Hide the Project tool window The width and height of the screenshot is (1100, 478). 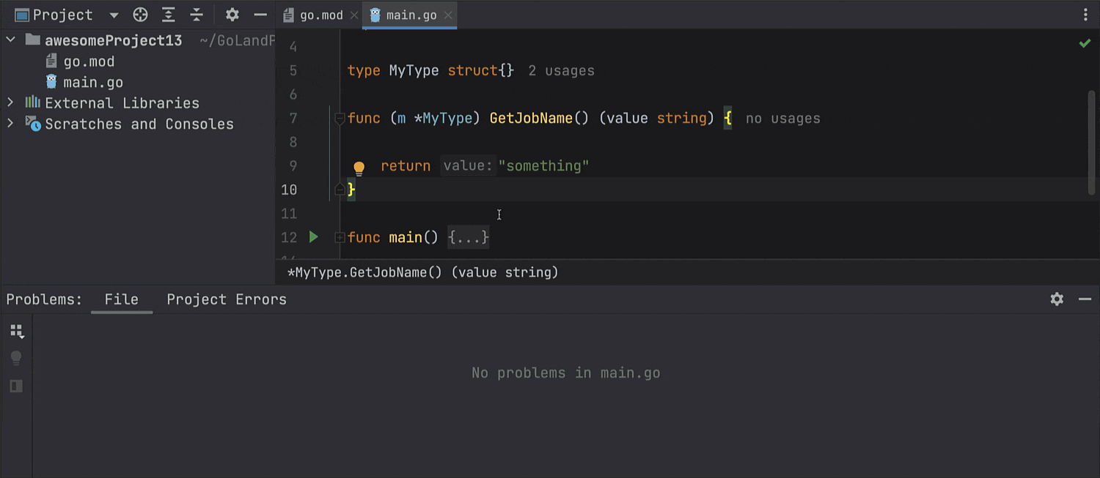click(x=260, y=15)
